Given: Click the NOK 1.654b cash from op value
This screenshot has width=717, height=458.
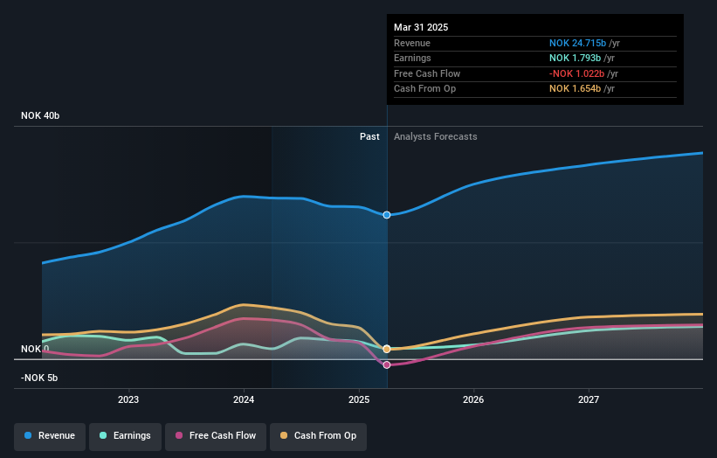Looking at the screenshot, I should coord(576,89).
